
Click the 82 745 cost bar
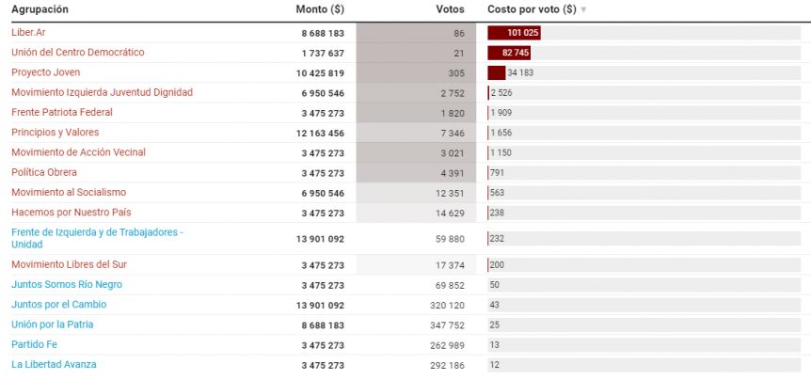click(509, 53)
